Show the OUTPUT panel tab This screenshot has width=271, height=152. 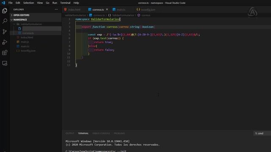coord(70,133)
